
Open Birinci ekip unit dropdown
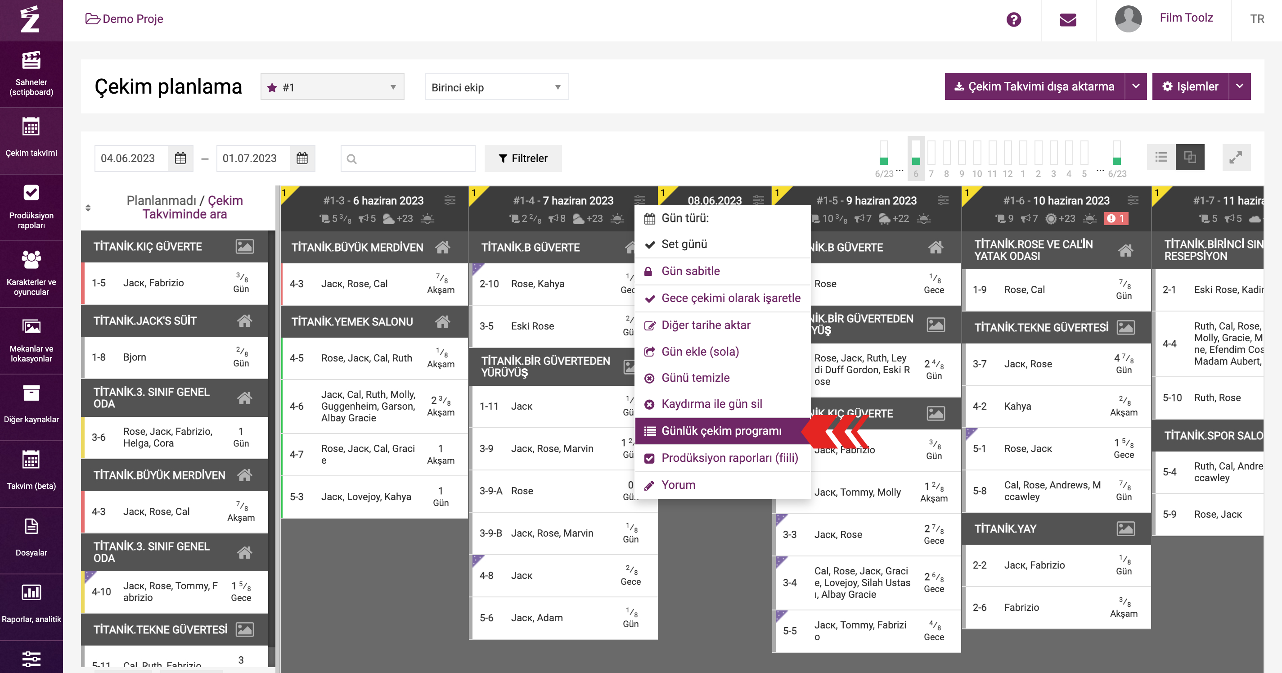pos(497,87)
